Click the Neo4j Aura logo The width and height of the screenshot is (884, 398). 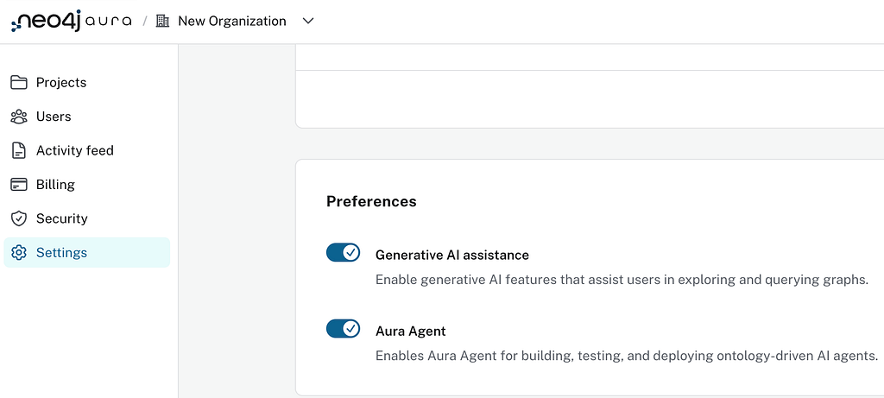pyautogui.click(x=72, y=21)
